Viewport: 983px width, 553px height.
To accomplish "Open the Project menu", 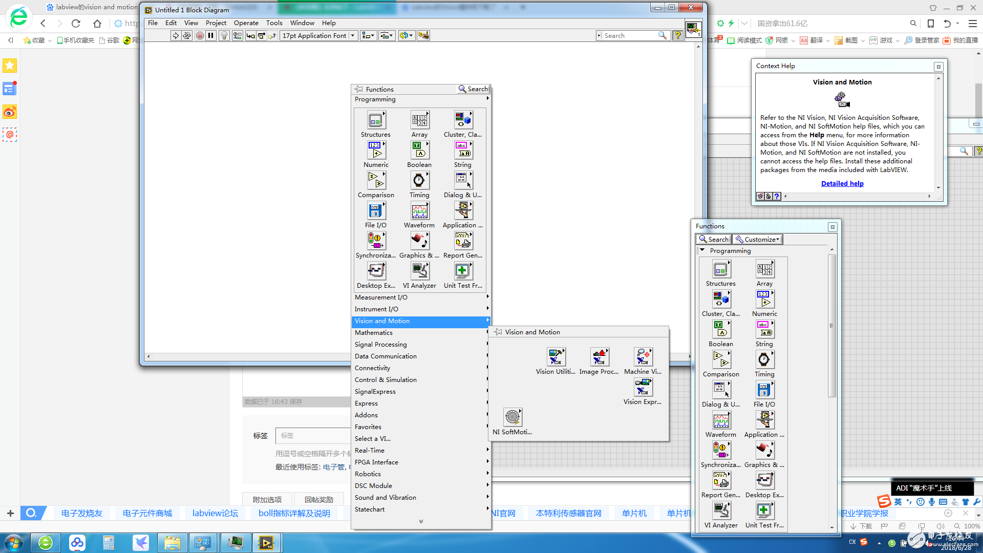I will pos(216,23).
